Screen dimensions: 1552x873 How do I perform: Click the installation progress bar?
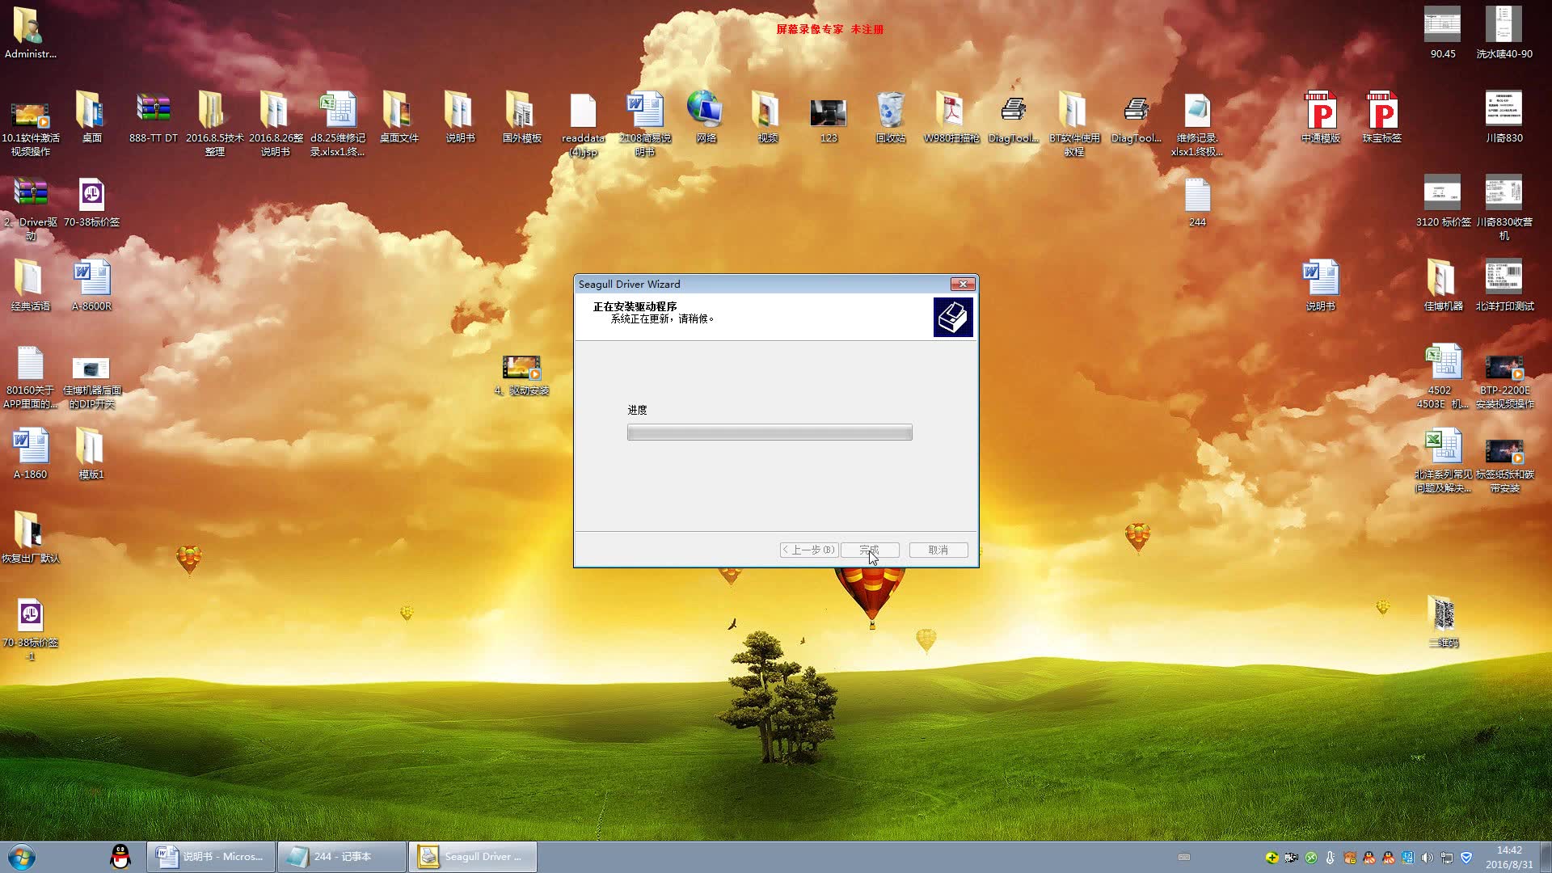click(x=770, y=432)
